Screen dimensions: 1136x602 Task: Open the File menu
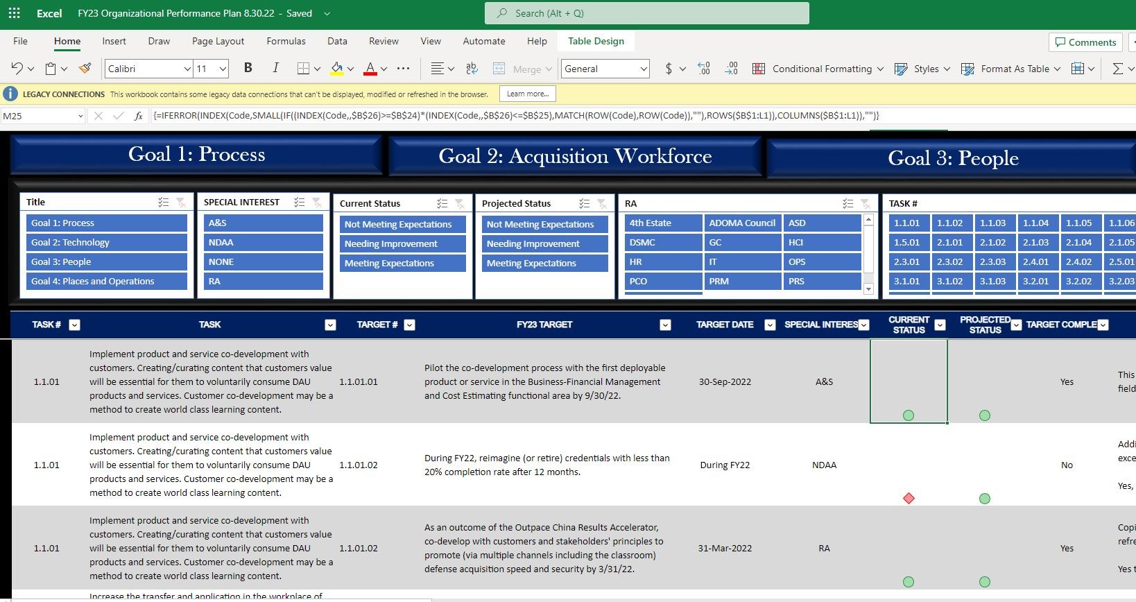click(x=21, y=41)
